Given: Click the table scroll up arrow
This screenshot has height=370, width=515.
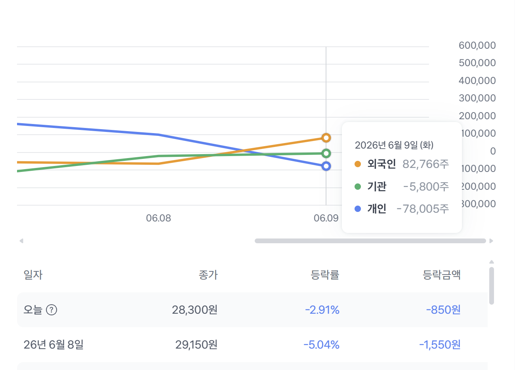Looking at the screenshot, I should (x=492, y=262).
